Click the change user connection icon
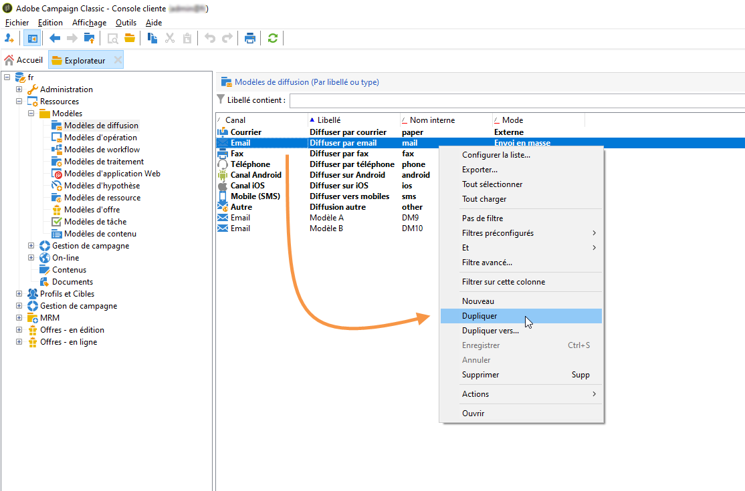 (9, 38)
